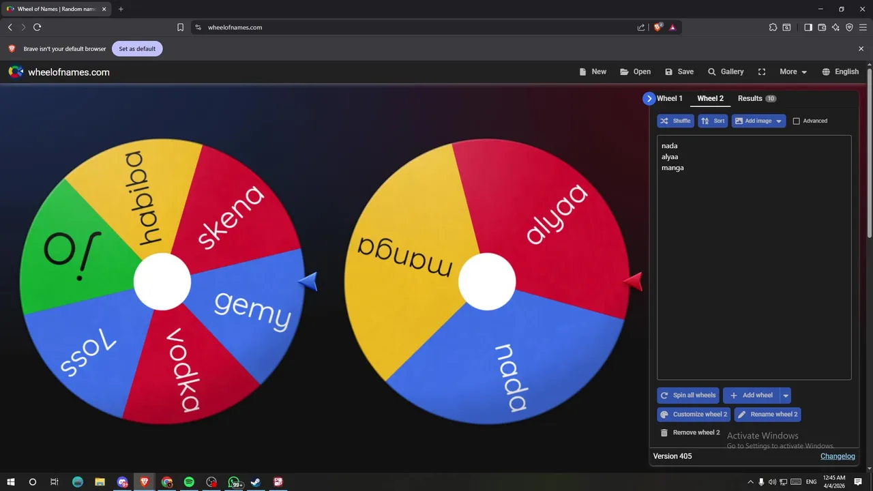
Task: Set Brave as default browser
Action: 137,49
